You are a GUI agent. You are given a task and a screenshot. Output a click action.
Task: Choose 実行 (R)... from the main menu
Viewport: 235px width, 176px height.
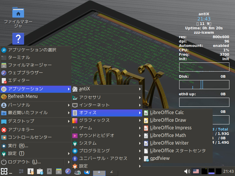click(36, 146)
